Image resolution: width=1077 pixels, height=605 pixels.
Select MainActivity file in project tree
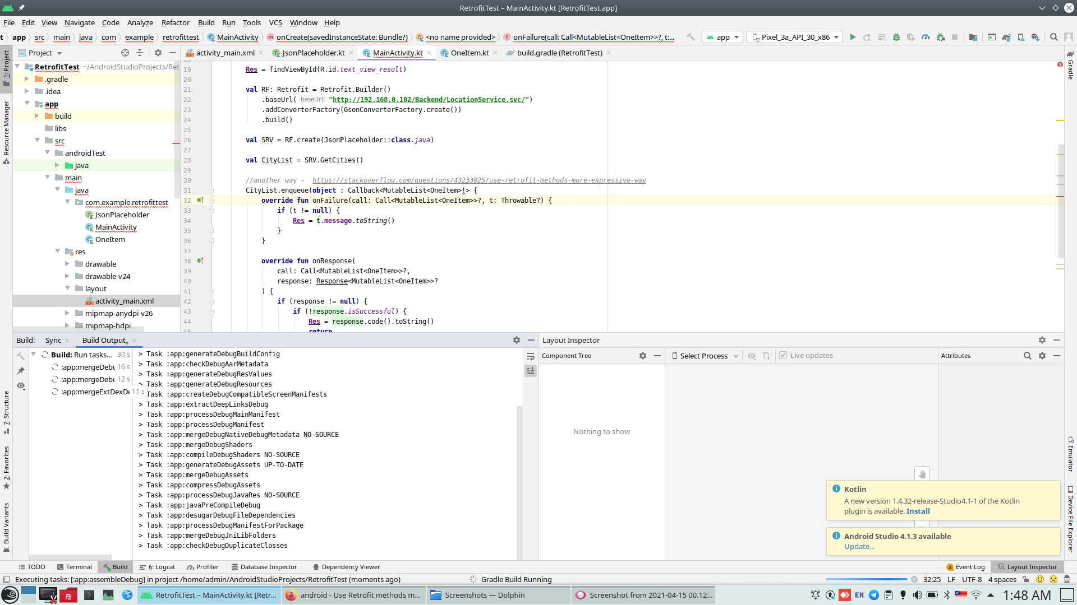[116, 227]
